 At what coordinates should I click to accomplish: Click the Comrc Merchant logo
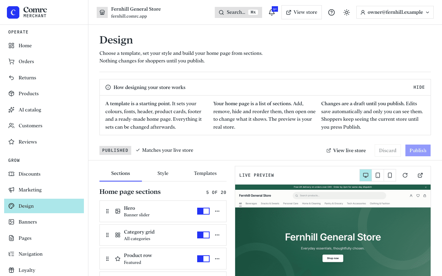click(27, 12)
